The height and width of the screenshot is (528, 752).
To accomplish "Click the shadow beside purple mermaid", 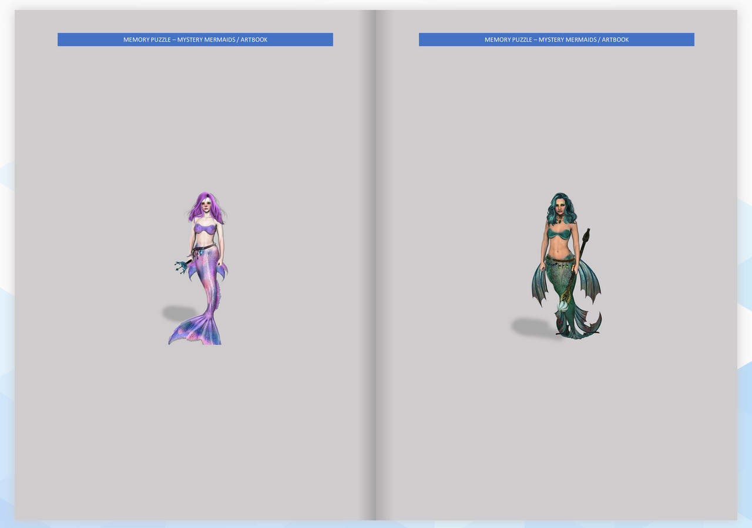I will pos(178,313).
